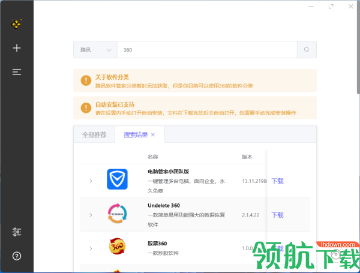The height and width of the screenshot is (273, 360).
Task: Click version number 2.1.4.22
Action: click(x=251, y=215)
